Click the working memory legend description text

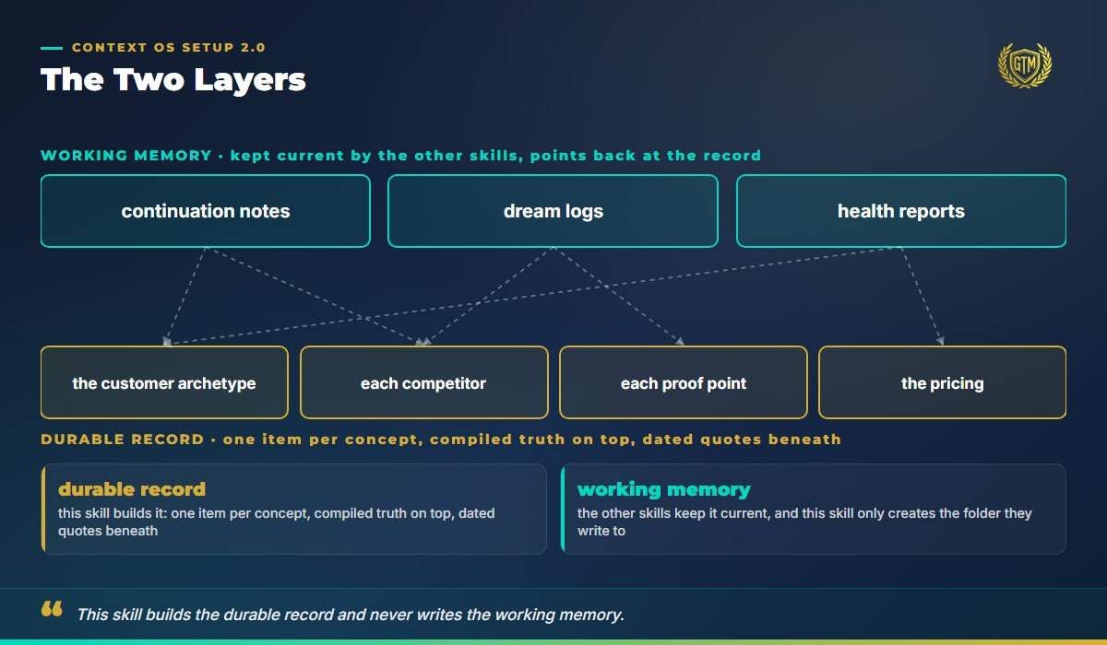804,522
